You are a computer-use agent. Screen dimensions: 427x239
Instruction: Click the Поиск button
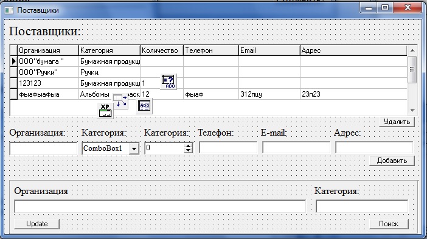pos(389,224)
